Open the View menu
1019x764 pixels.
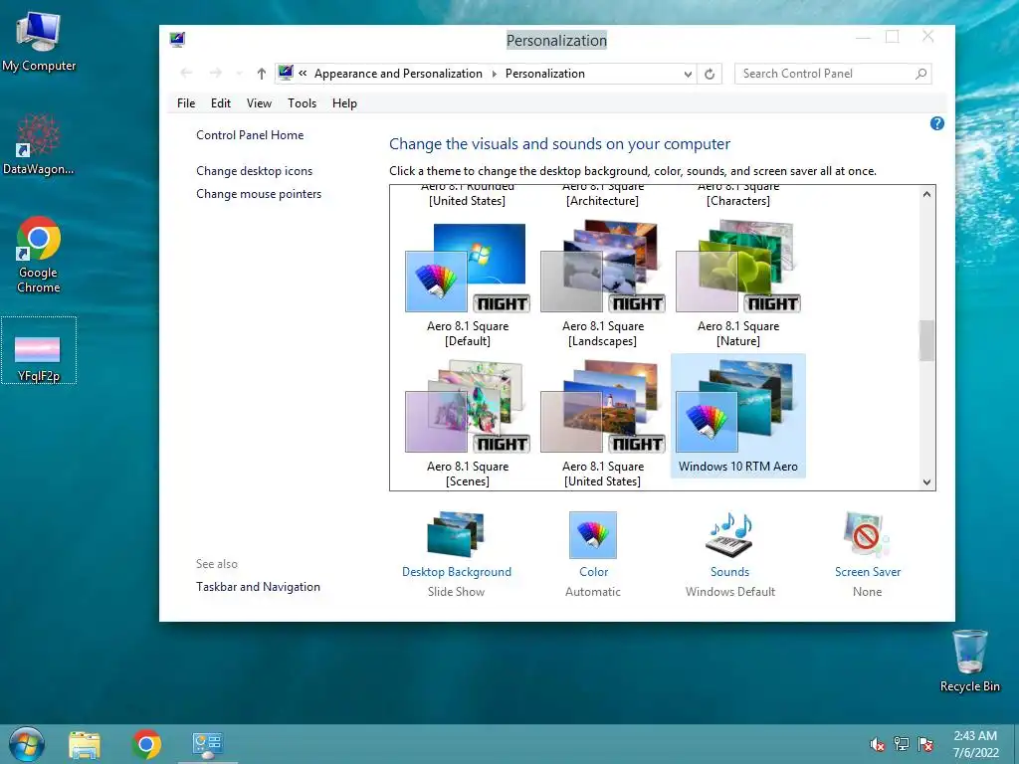(x=259, y=103)
